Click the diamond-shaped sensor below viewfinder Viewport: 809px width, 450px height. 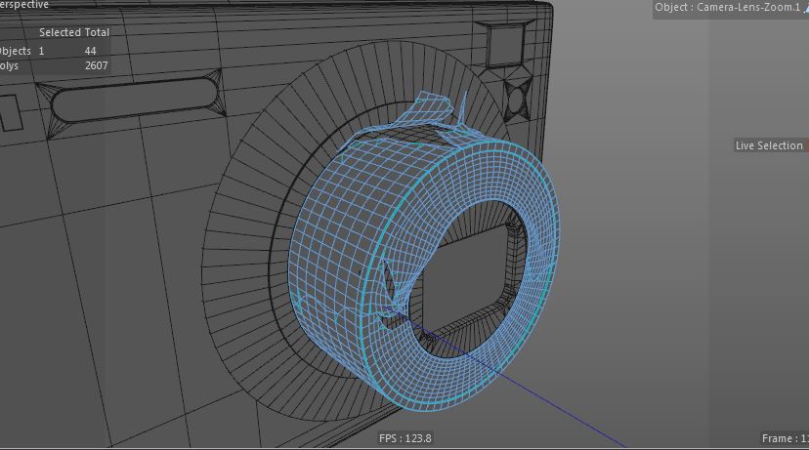517,99
